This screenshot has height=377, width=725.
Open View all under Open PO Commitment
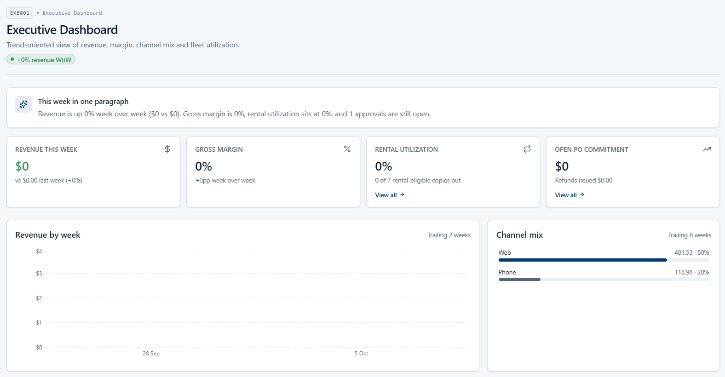(x=570, y=195)
